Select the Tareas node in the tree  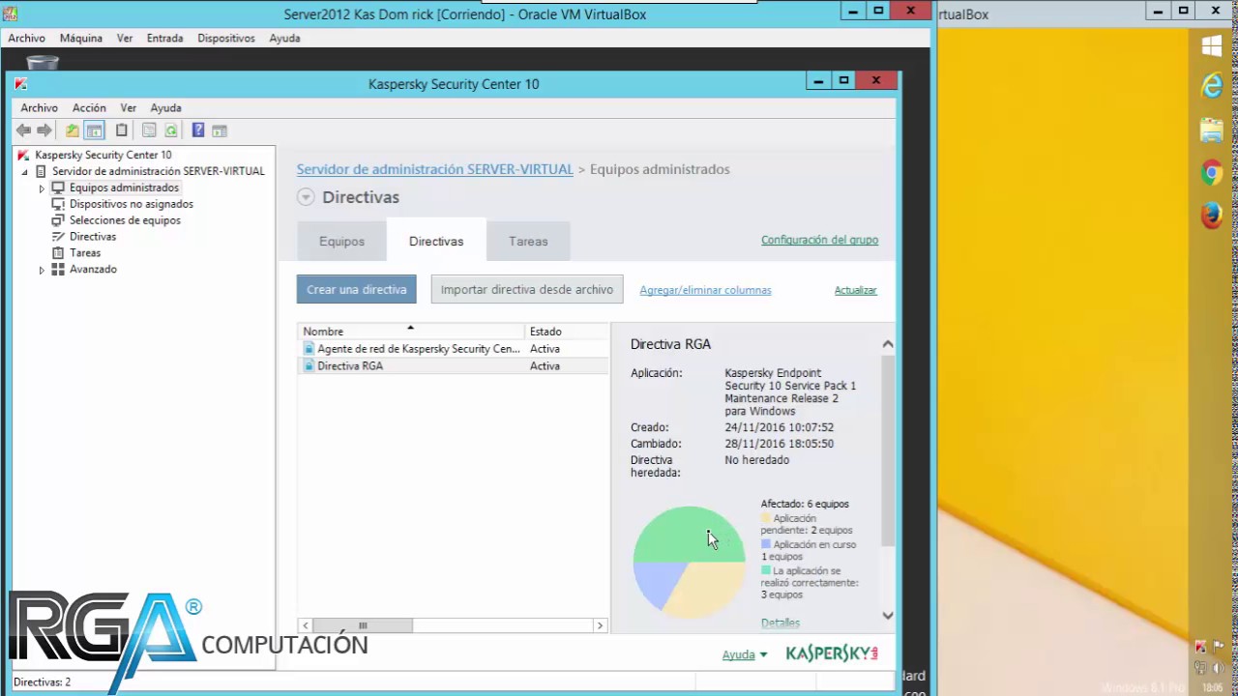click(85, 253)
